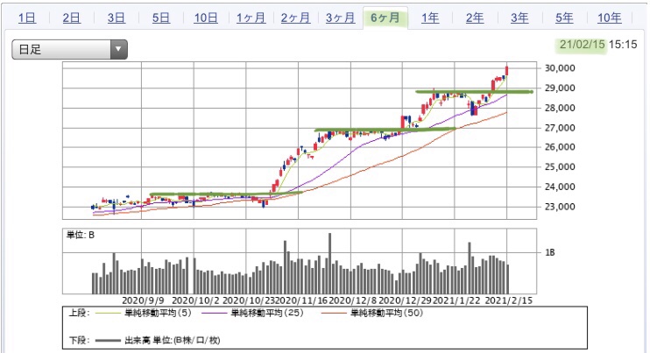Click the 2021/1/22 date axis label
The width and height of the screenshot is (650, 353).
tap(456, 300)
